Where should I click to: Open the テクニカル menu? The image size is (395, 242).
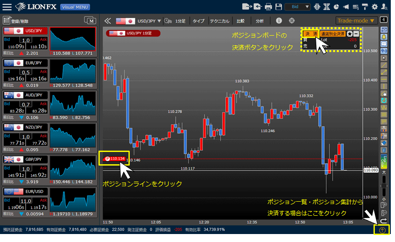tap(220, 21)
